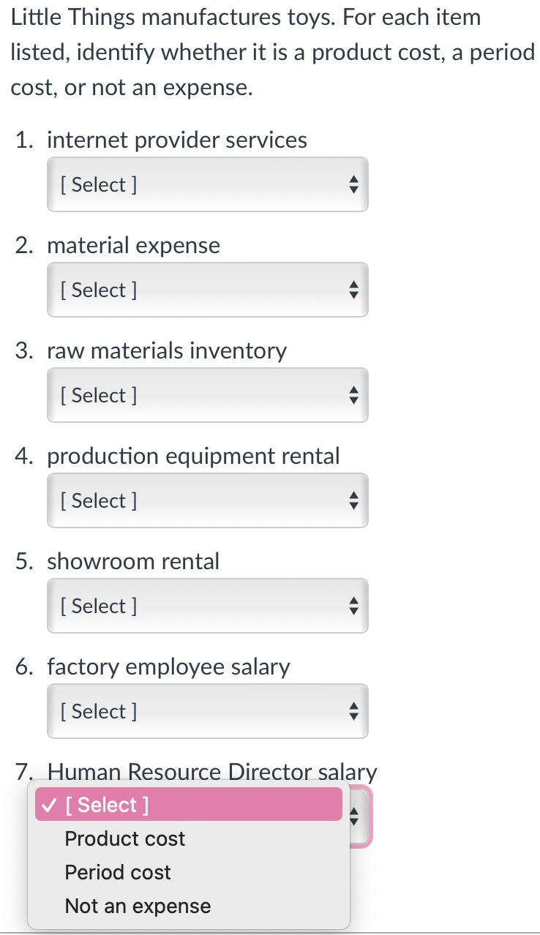This screenshot has width=540, height=935.
Task: Click the arrow icon on raw materials dropdown
Action: 353,395
